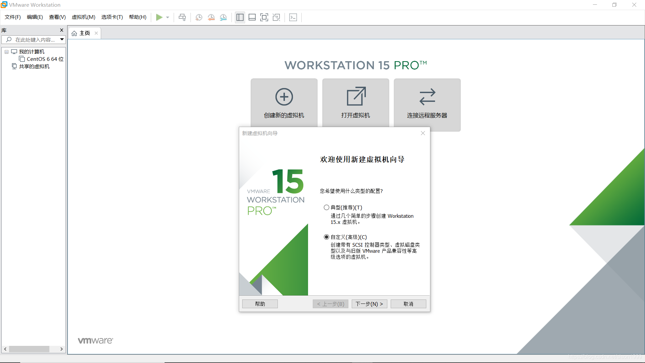The height and width of the screenshot is (363, 645).
Task: Open the console view icon
Action: pos(293,17)
